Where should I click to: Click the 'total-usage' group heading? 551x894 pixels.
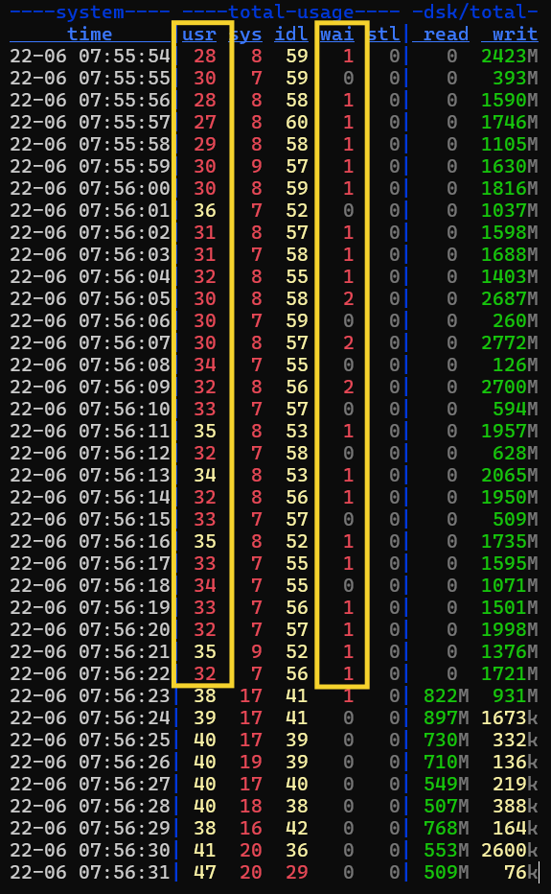coord(291,12)
